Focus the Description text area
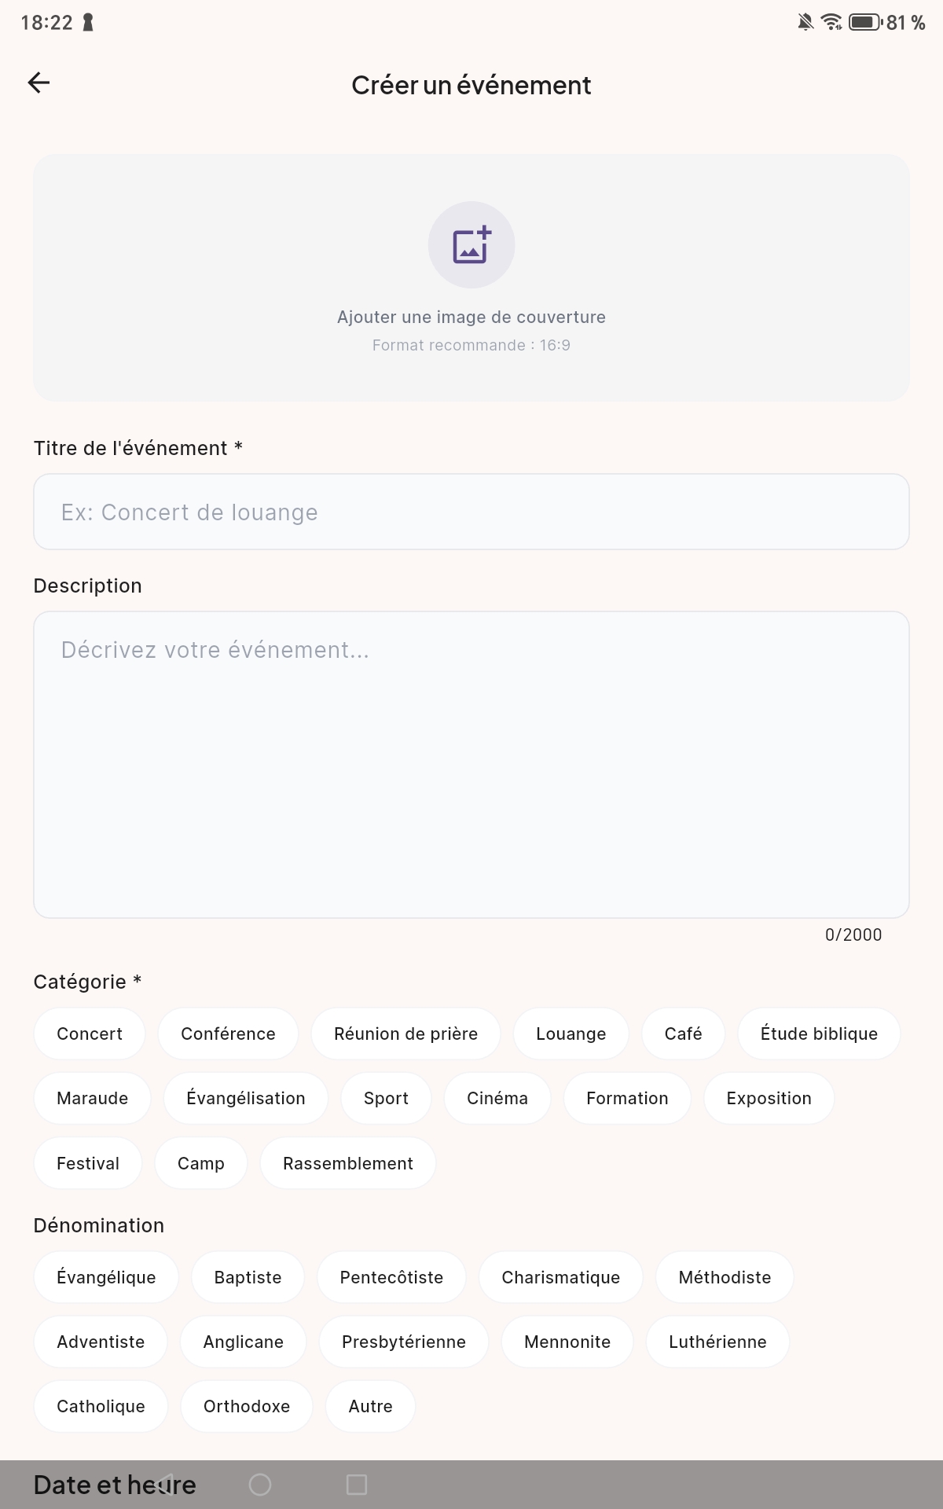The width and height of the screenshot is (943, 1509). point(472,764)
